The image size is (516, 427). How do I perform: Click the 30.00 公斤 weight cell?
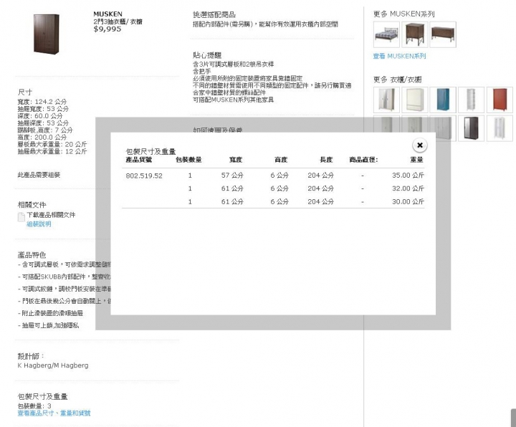pyautogui.click(x=408, y=201)
